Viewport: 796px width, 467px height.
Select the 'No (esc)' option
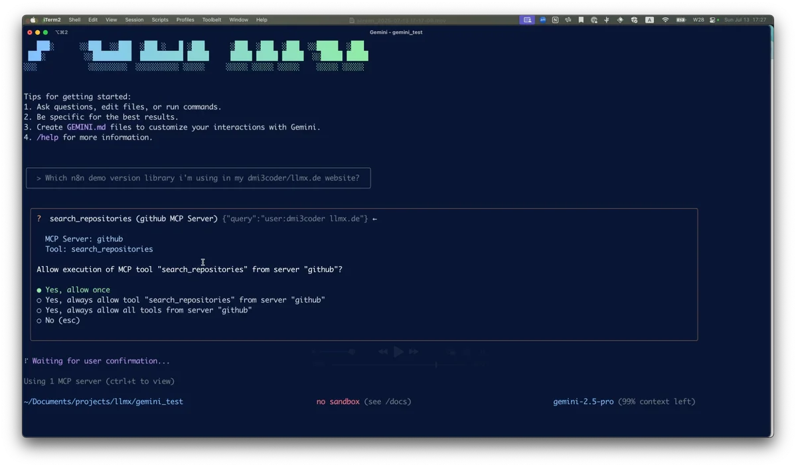click(x=58, y=320)
